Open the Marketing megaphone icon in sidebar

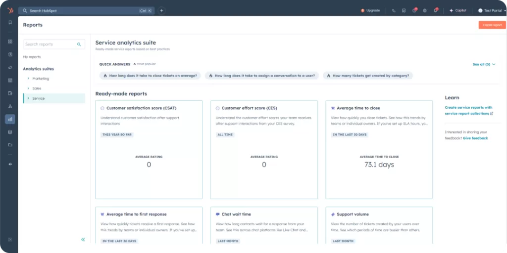click(x=10, y=67)
